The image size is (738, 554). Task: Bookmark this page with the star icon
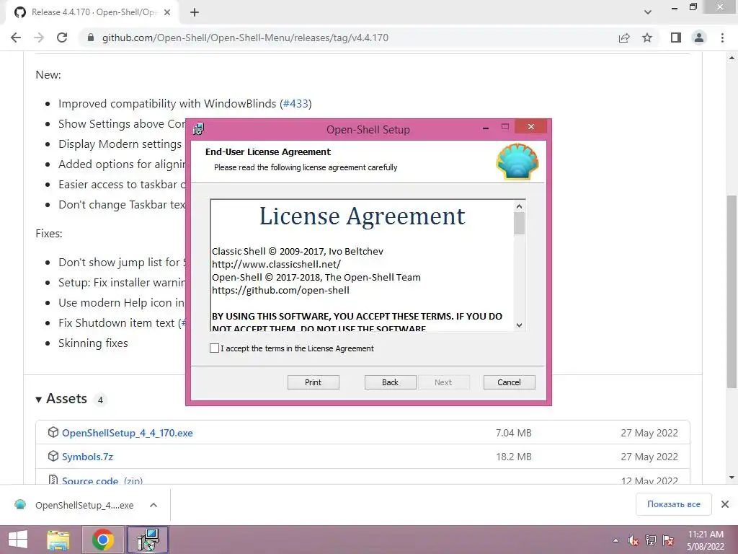(x=647, y=38)
